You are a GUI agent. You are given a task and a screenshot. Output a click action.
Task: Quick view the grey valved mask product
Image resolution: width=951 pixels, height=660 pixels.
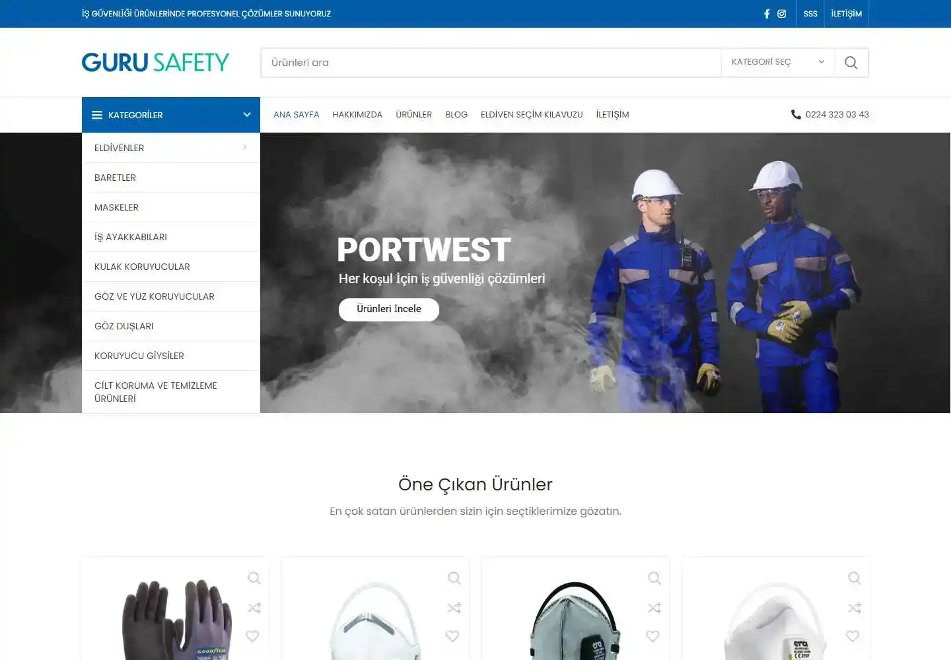pyautogui.click(x=654, y=578)
